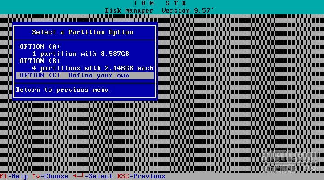Click ESC=Previous in the status bar

pyautogui.click(x=141, y=176)
